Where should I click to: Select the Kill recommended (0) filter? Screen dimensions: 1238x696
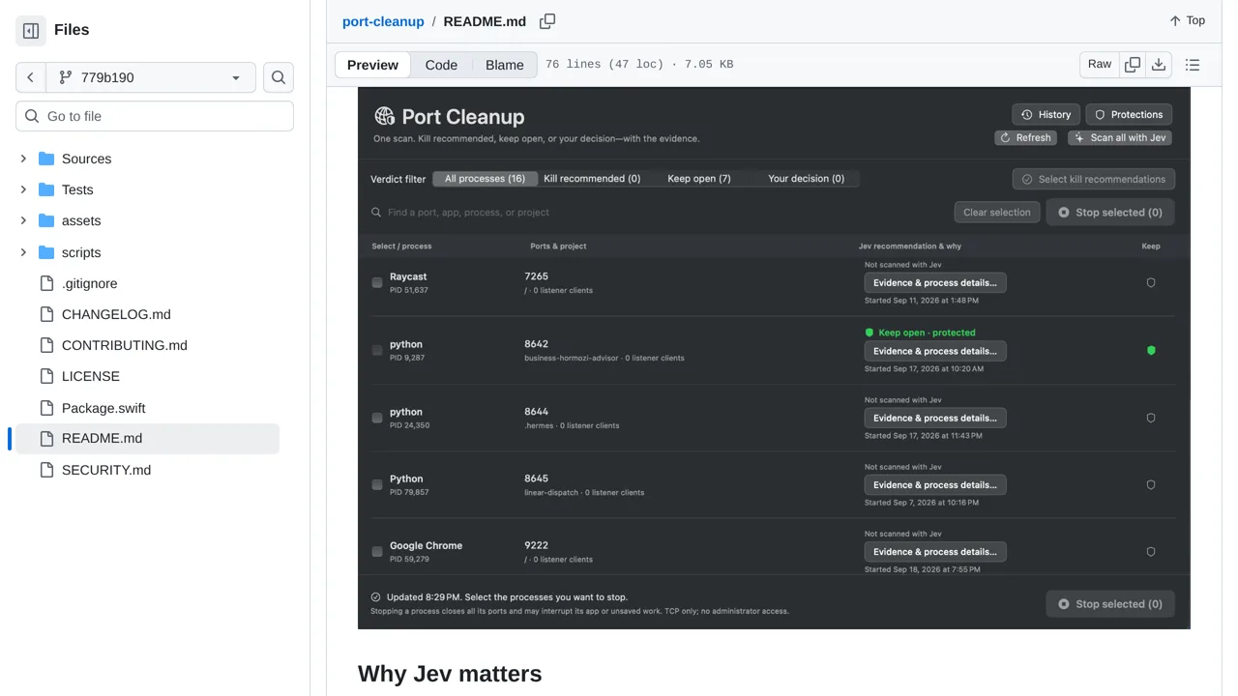click(592, 179)
